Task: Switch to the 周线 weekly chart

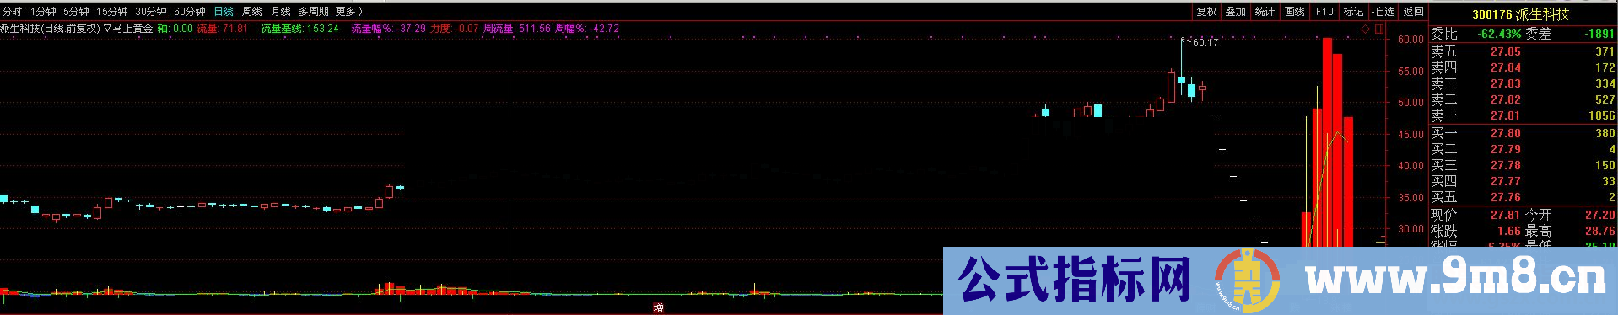Action: click(251, 11)
